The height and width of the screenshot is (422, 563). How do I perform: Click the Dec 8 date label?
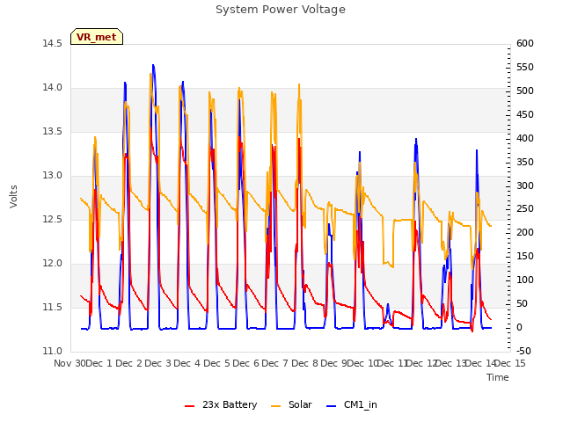click(305, 363)
